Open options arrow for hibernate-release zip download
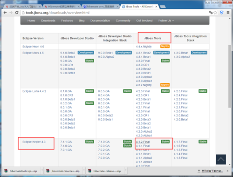Image resolution: width=233 pixels, height=177 pixels. tap(126, 170)
